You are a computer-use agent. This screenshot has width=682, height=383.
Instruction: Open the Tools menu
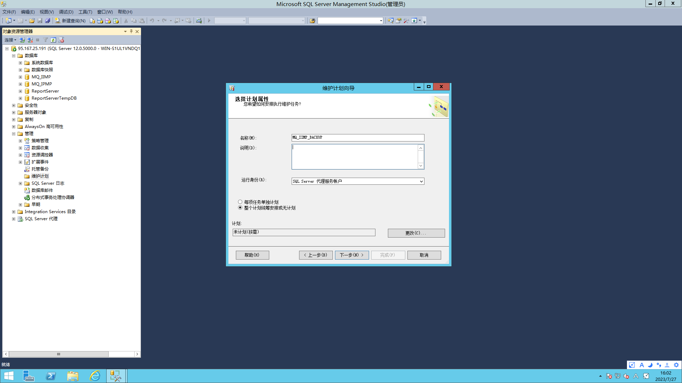[x=85, y=12]
